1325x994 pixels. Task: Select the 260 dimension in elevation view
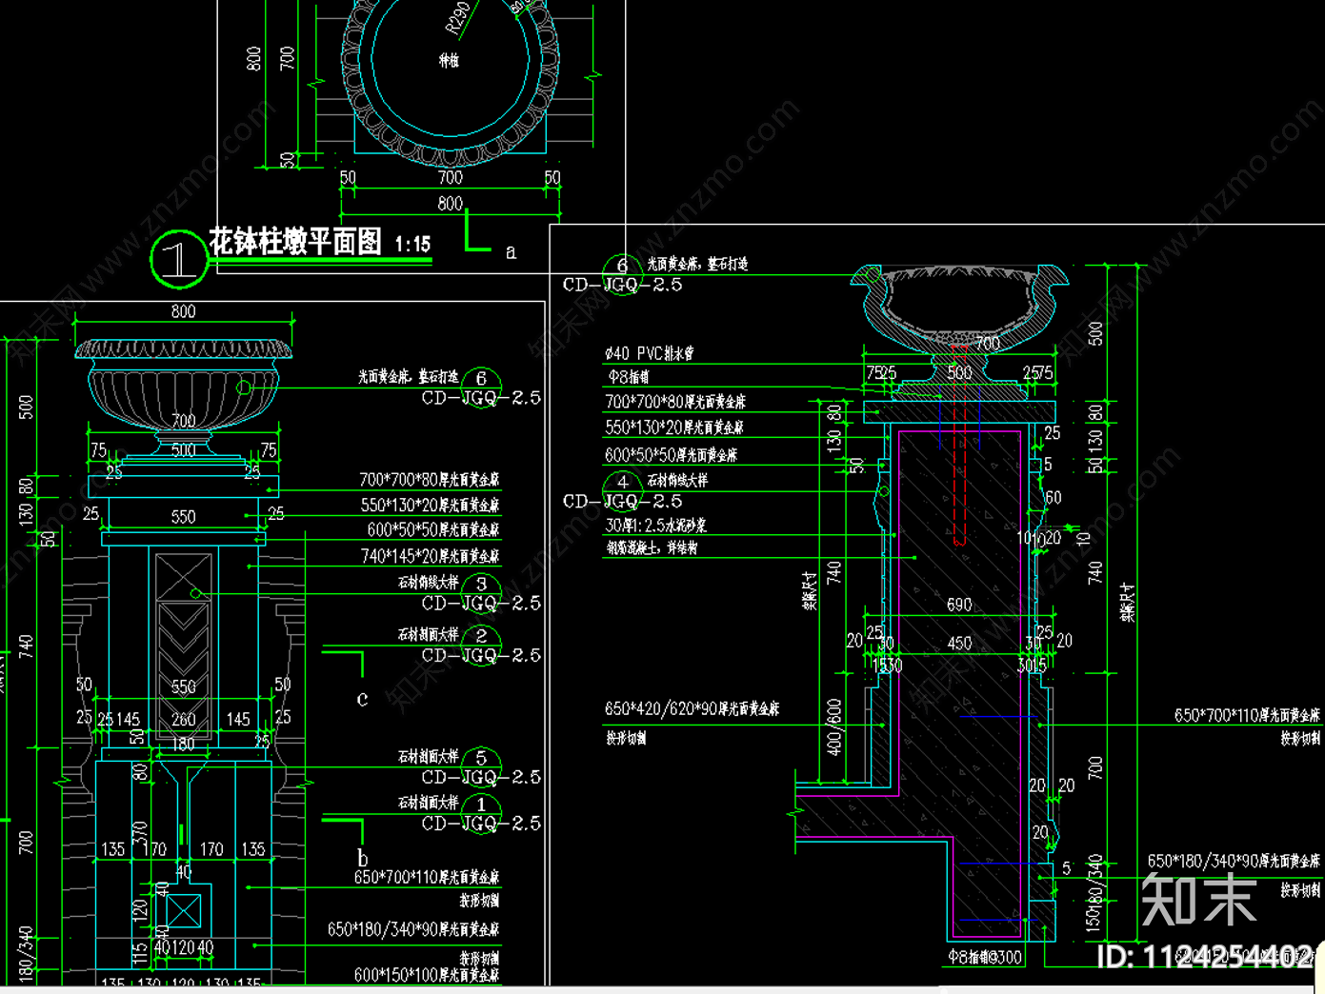pyautogui.click(x=183, y=719)
